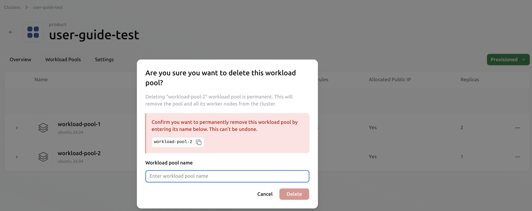
Task: Open actions menu for workload-pool-2
Action: (517, 157)
